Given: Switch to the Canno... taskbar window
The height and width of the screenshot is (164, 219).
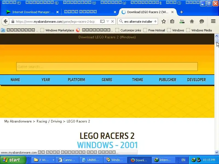Looking at the screenshot, I should pos(67,160).
